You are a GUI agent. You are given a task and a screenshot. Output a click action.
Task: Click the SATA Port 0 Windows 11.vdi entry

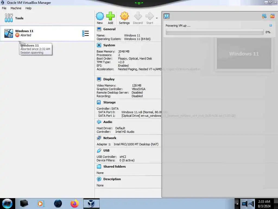click(142, 112)
